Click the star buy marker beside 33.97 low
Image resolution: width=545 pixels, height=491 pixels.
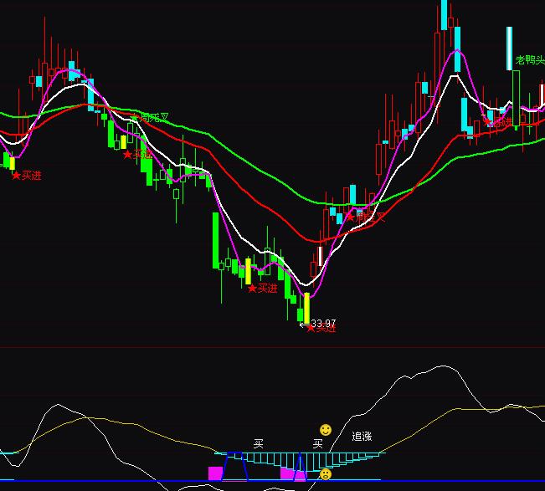point(311,328)
